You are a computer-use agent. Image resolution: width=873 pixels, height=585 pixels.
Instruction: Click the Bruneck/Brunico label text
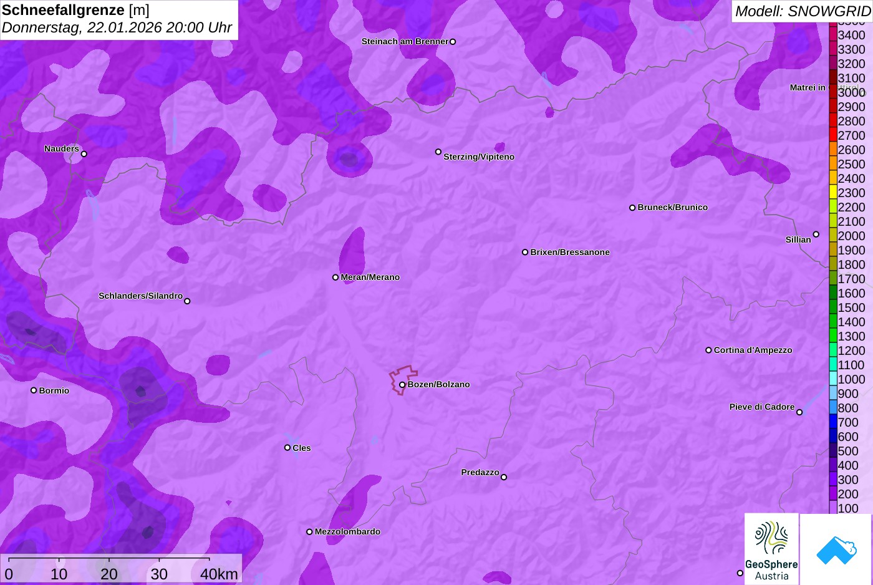tap(673, 208)
